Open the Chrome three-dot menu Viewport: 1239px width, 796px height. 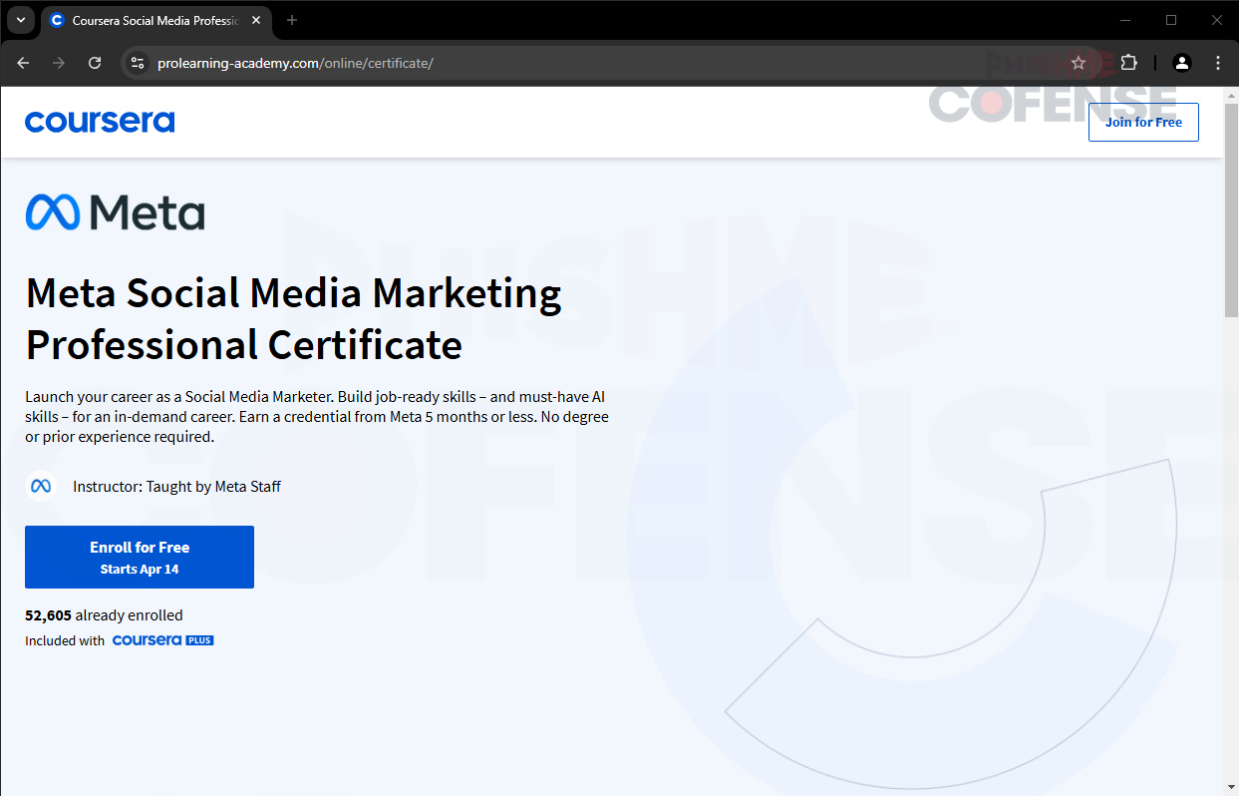pyautogui.click(x=1218, y=63)
